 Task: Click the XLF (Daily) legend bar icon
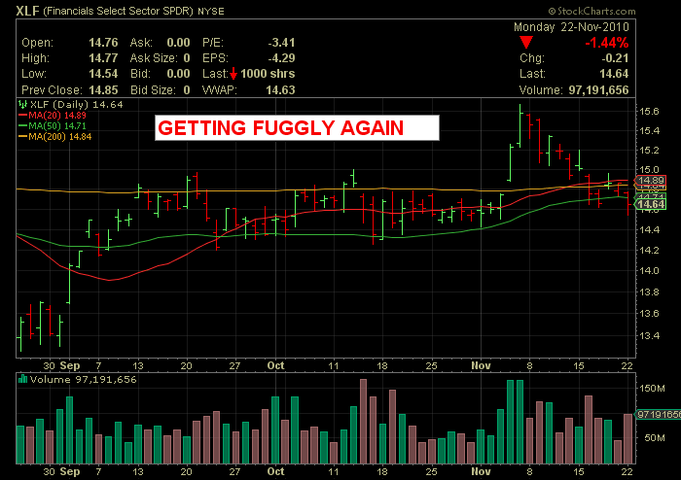(21, 103)
